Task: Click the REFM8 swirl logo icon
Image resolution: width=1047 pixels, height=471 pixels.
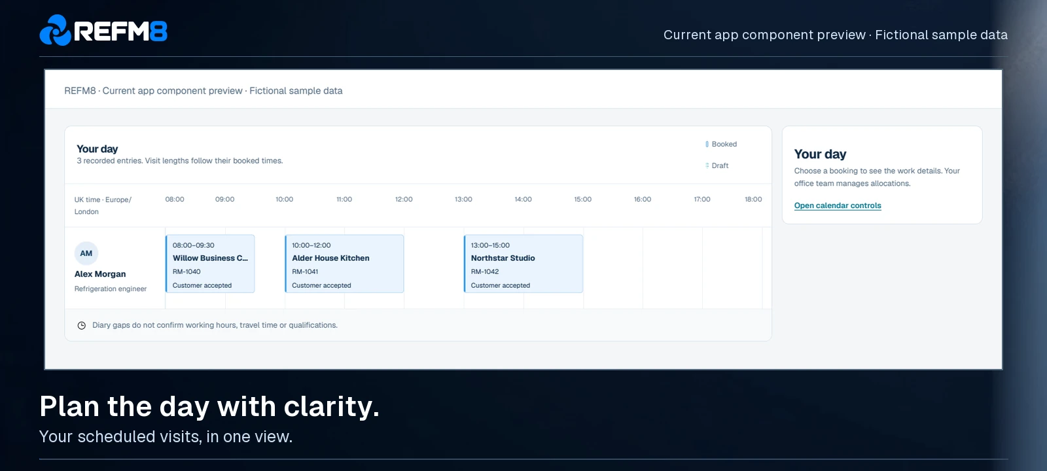Action: 55,30
